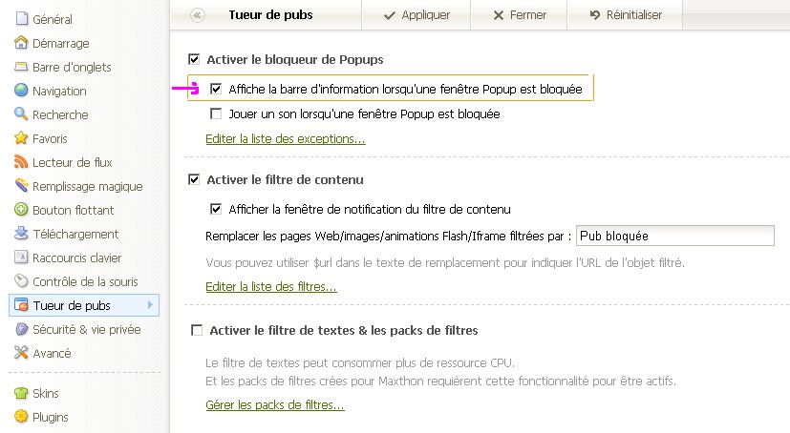Click the Remplissage magique icon

point(21,186)
